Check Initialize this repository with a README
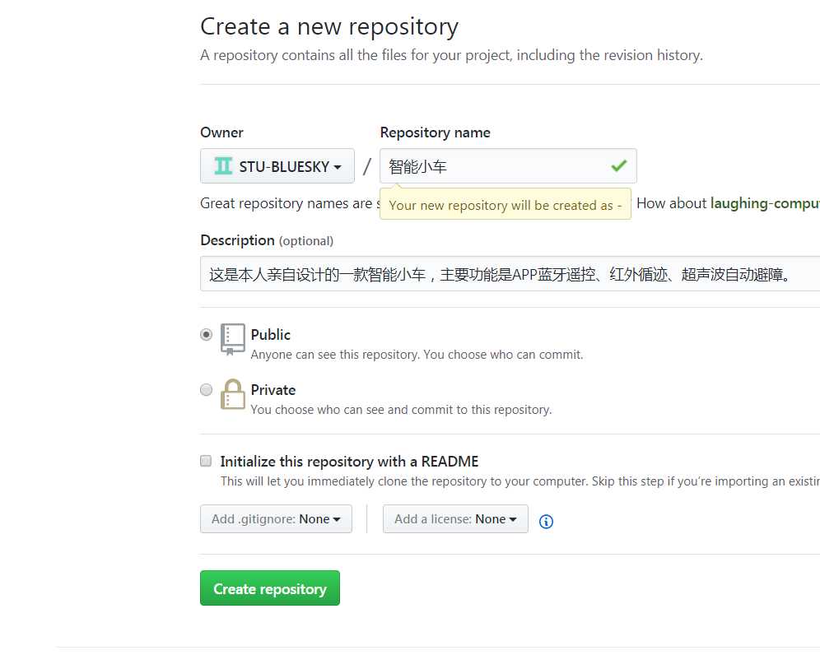 point(206,461)
